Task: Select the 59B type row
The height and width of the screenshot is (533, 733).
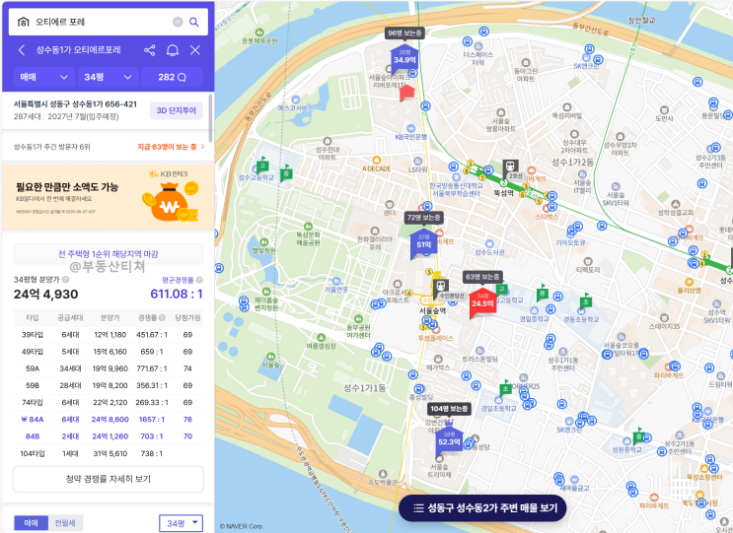Action: click(108, 385)
